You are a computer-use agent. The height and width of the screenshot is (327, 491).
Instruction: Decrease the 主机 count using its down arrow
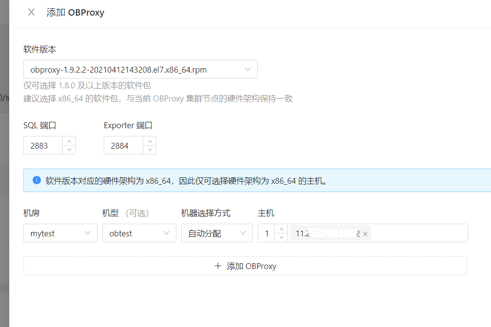click(x=282, y=237)
